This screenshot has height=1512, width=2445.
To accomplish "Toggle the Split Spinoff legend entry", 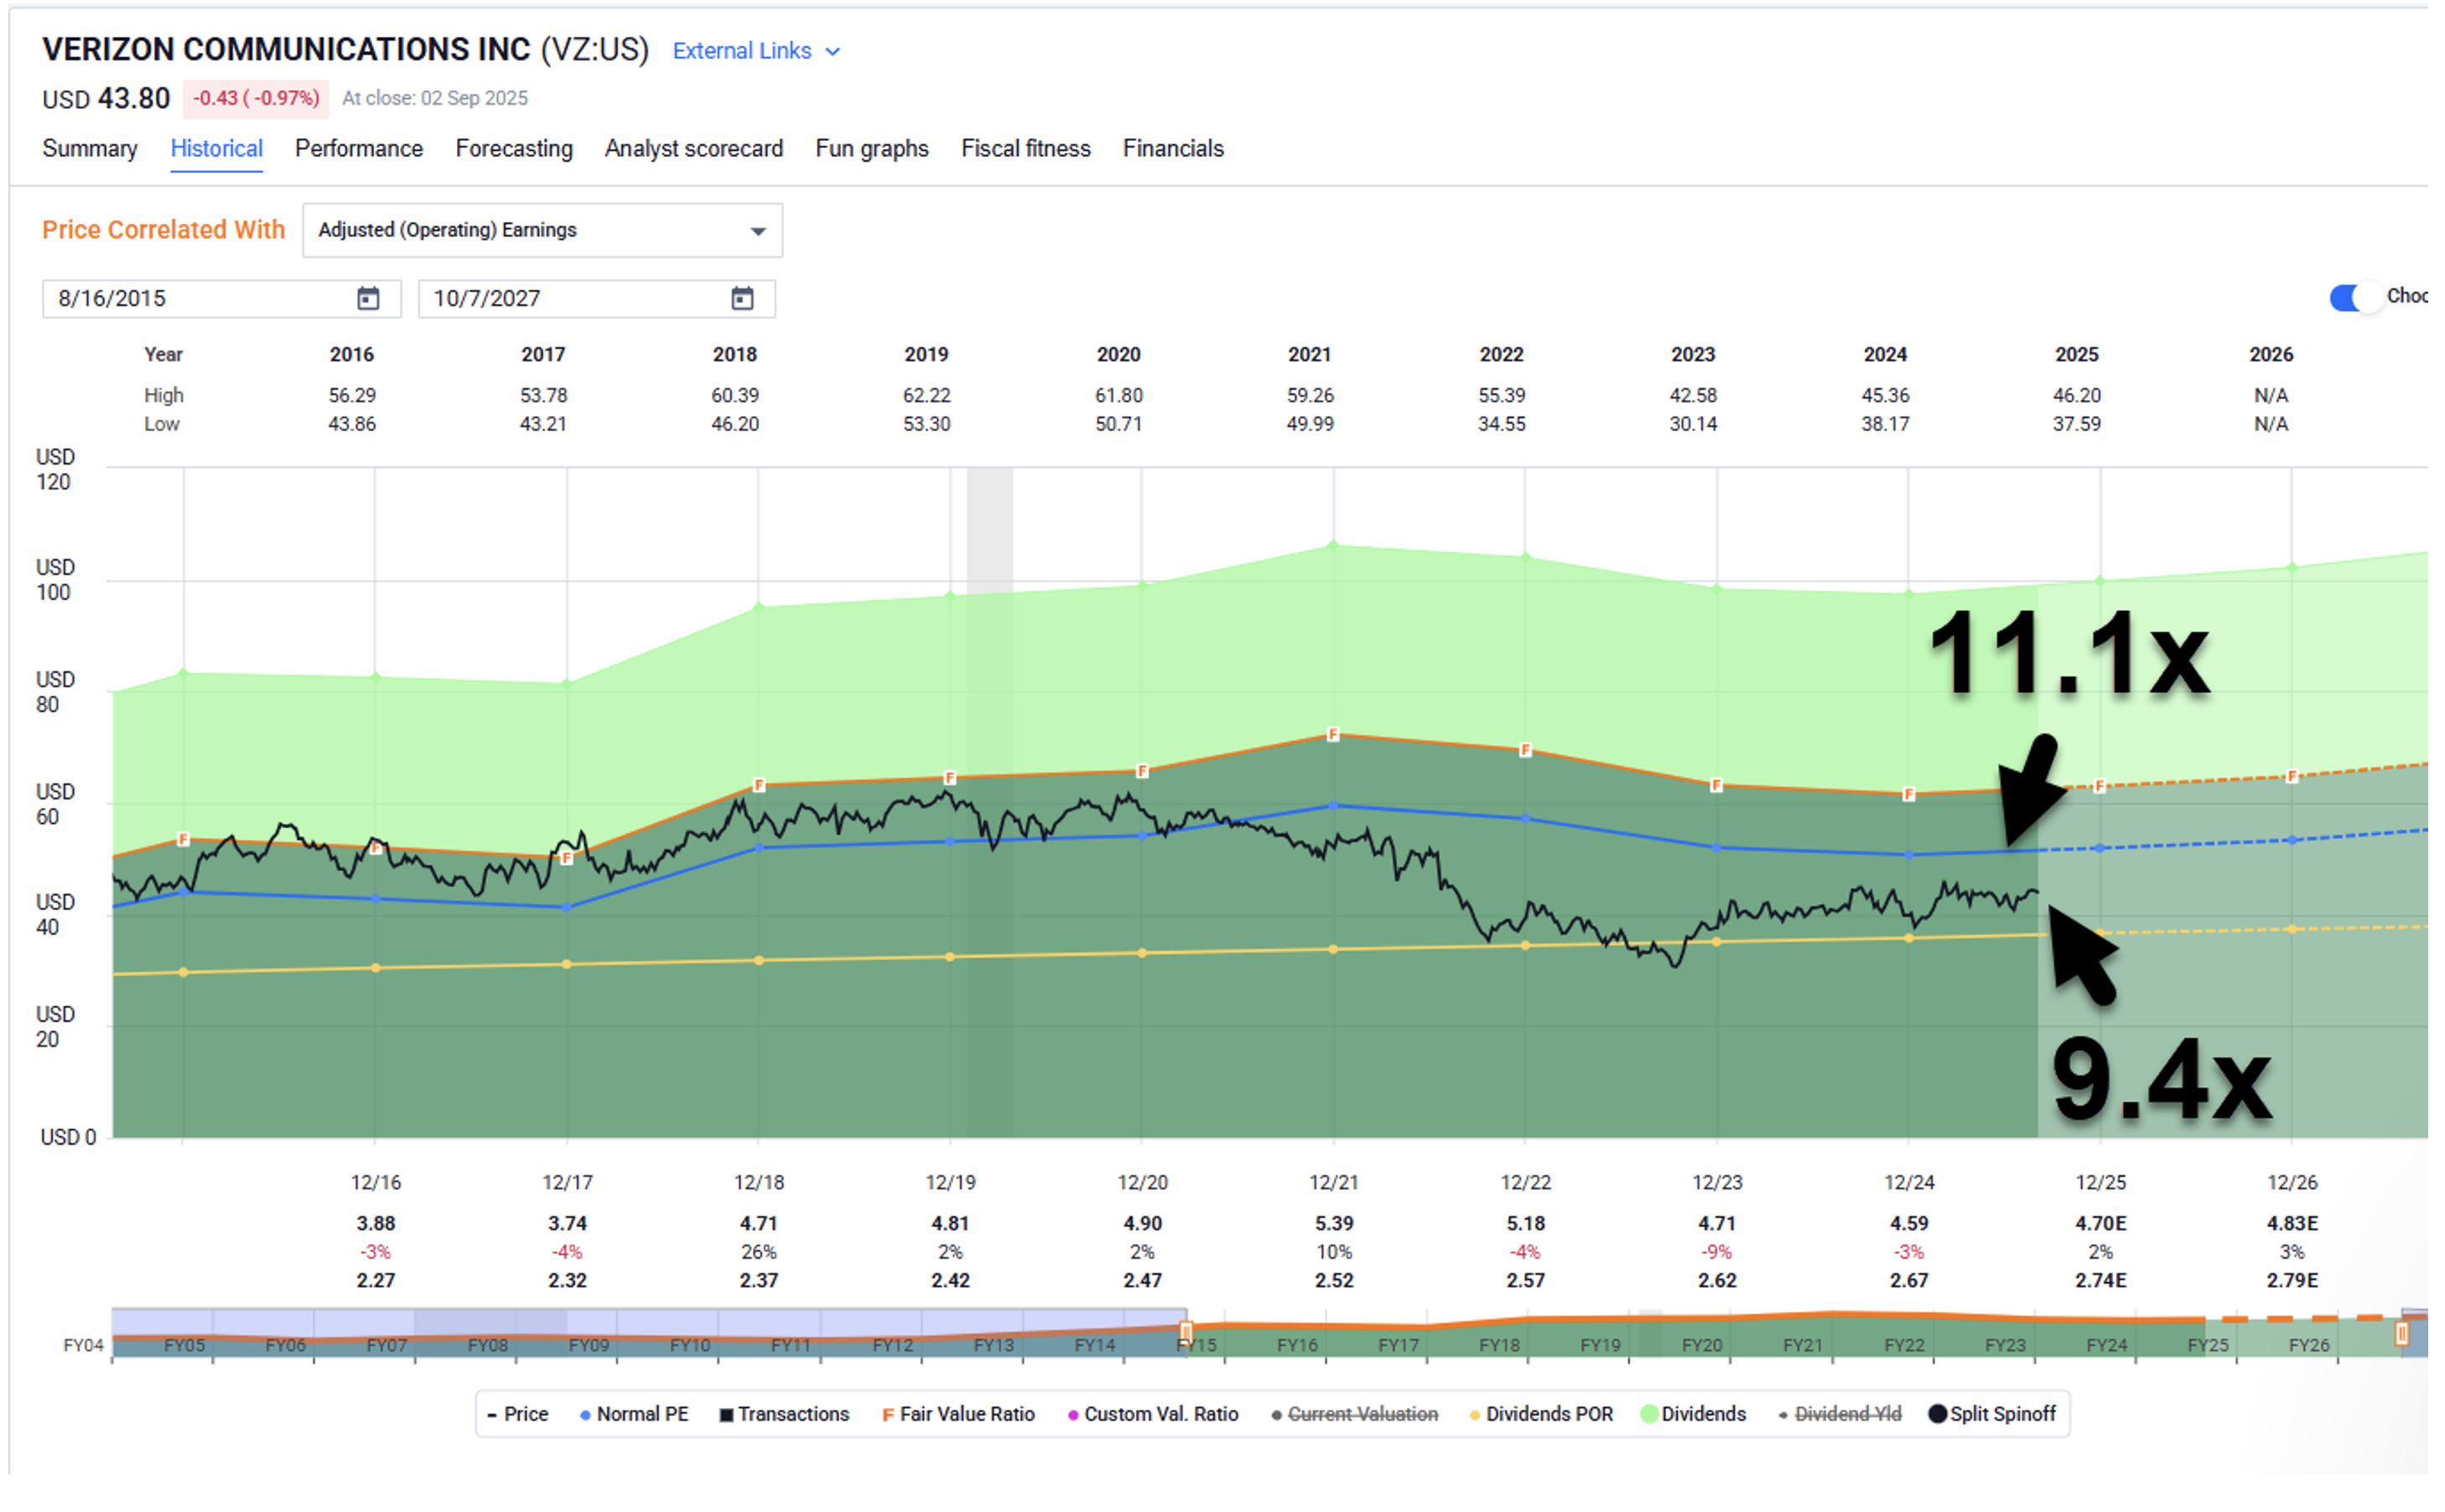I will [1992, 1415].
